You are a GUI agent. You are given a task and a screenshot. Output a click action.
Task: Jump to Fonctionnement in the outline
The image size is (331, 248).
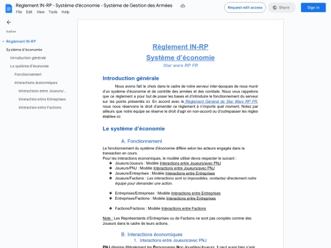pyautogui.click(x=28, y=74)
